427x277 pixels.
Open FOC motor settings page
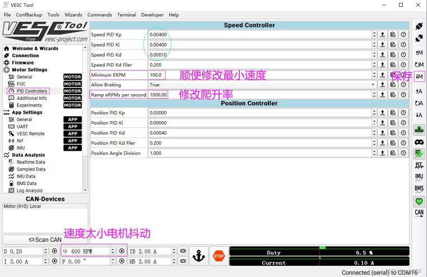tap(21, 84)
